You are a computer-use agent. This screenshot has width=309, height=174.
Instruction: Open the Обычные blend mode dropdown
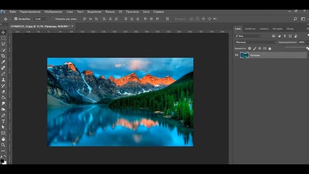point(255,42)
